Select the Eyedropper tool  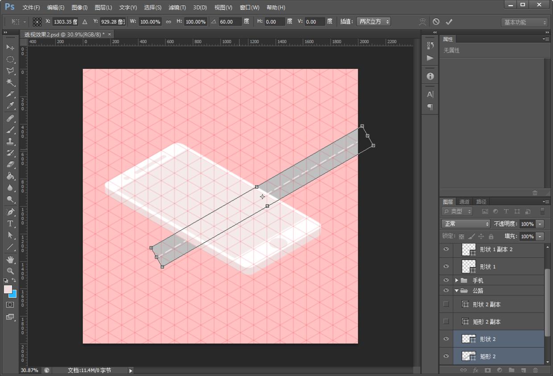click(10, 106)
